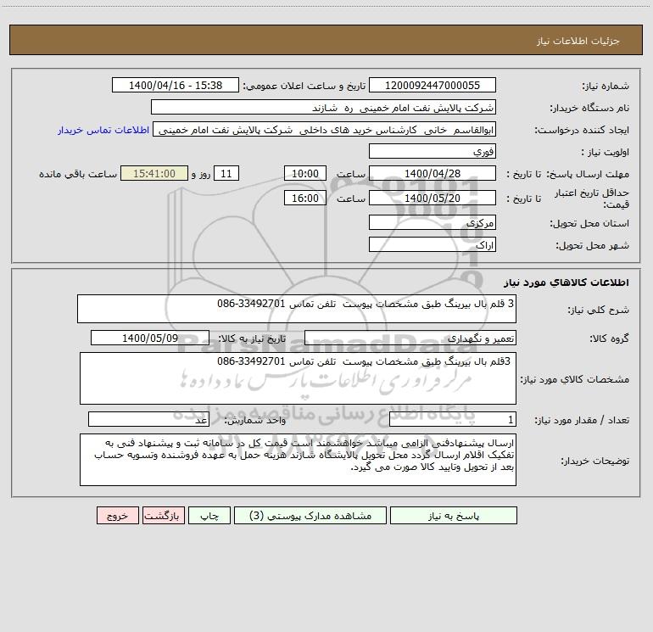
Task: Click the مشخصات کالای مورد نیاز text area
Action: click(298, 378)
